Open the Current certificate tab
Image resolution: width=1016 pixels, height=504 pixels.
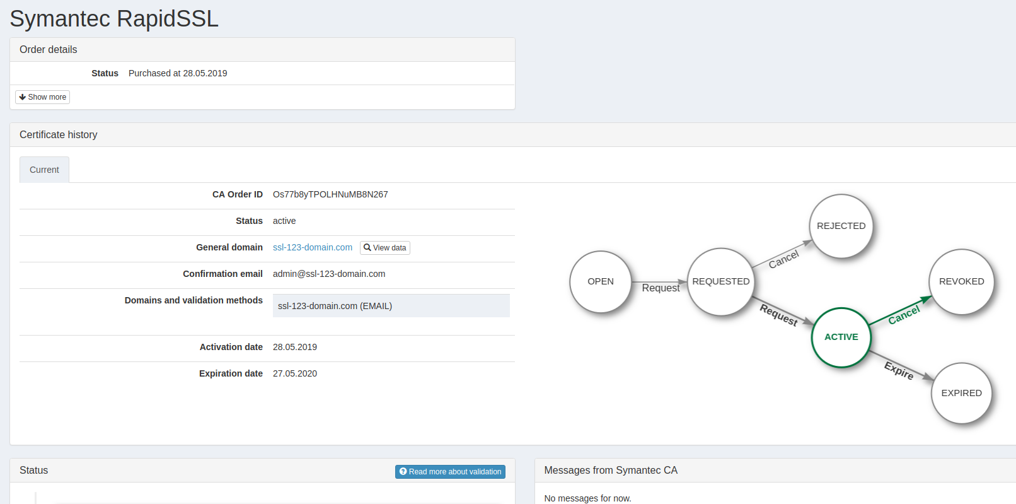(44, 170)
